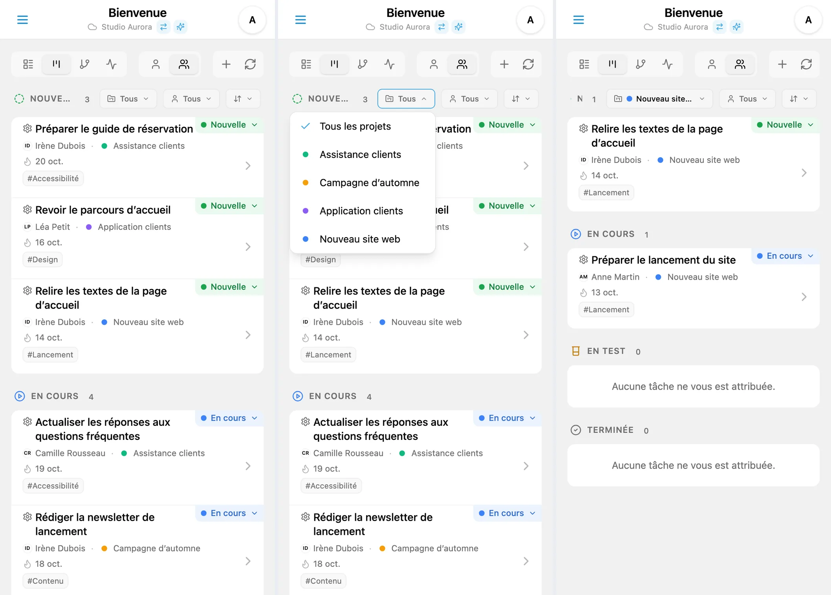
Task: Add new task in left panel
Action: pyautogui.click(x=226, y=64)
